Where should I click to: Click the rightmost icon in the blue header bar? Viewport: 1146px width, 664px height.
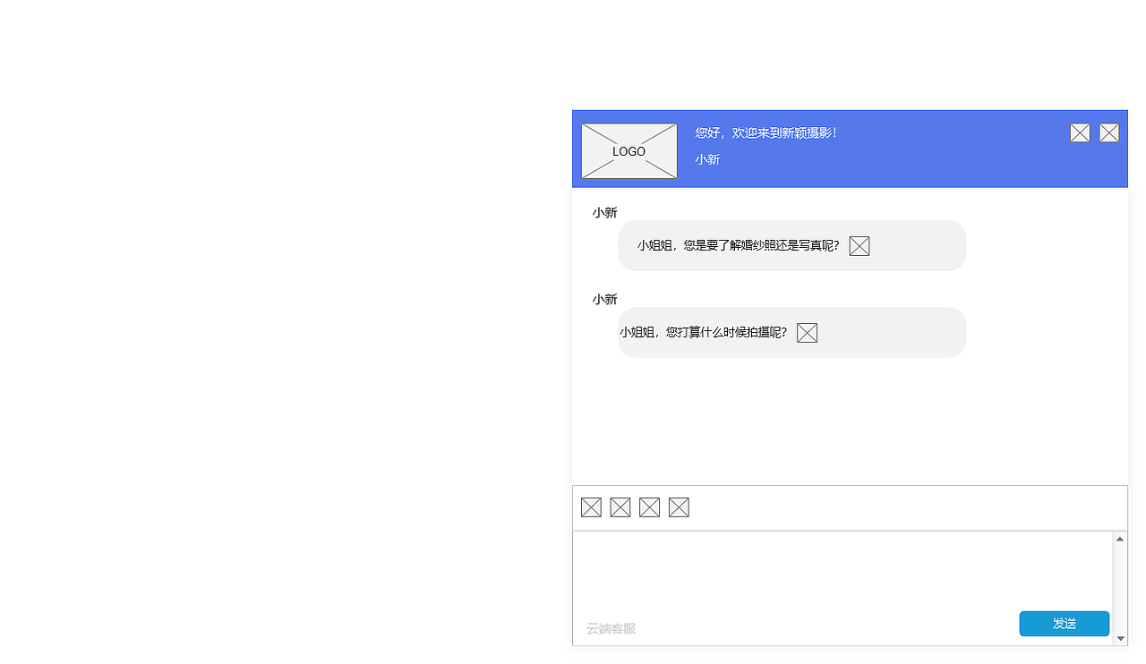[x=1109, y=132]
